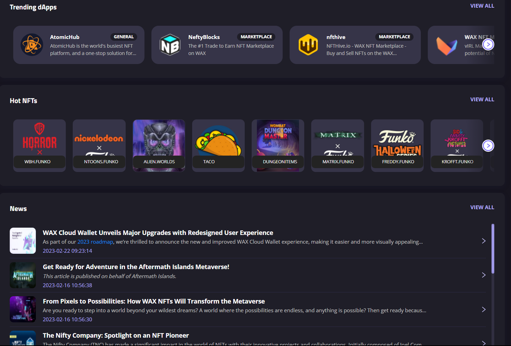Click the AtomicHub description text

pos(93,50)
